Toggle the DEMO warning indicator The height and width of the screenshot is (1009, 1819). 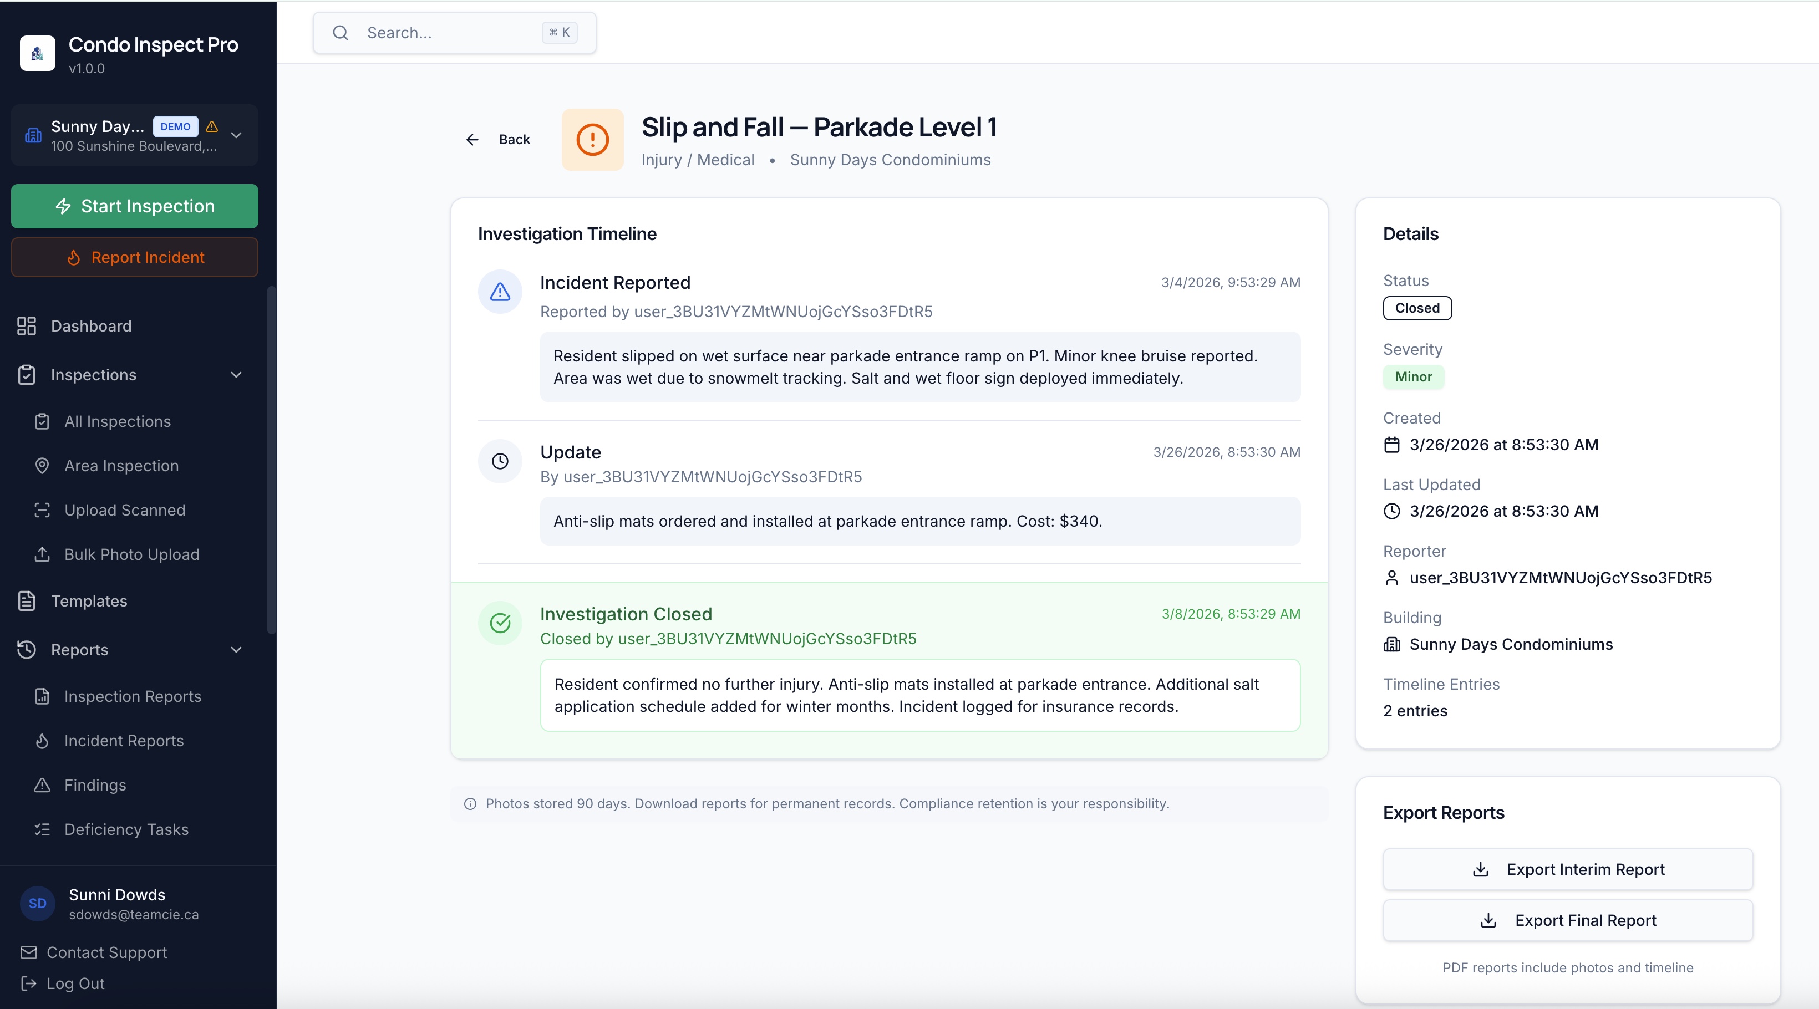[211, 127]
